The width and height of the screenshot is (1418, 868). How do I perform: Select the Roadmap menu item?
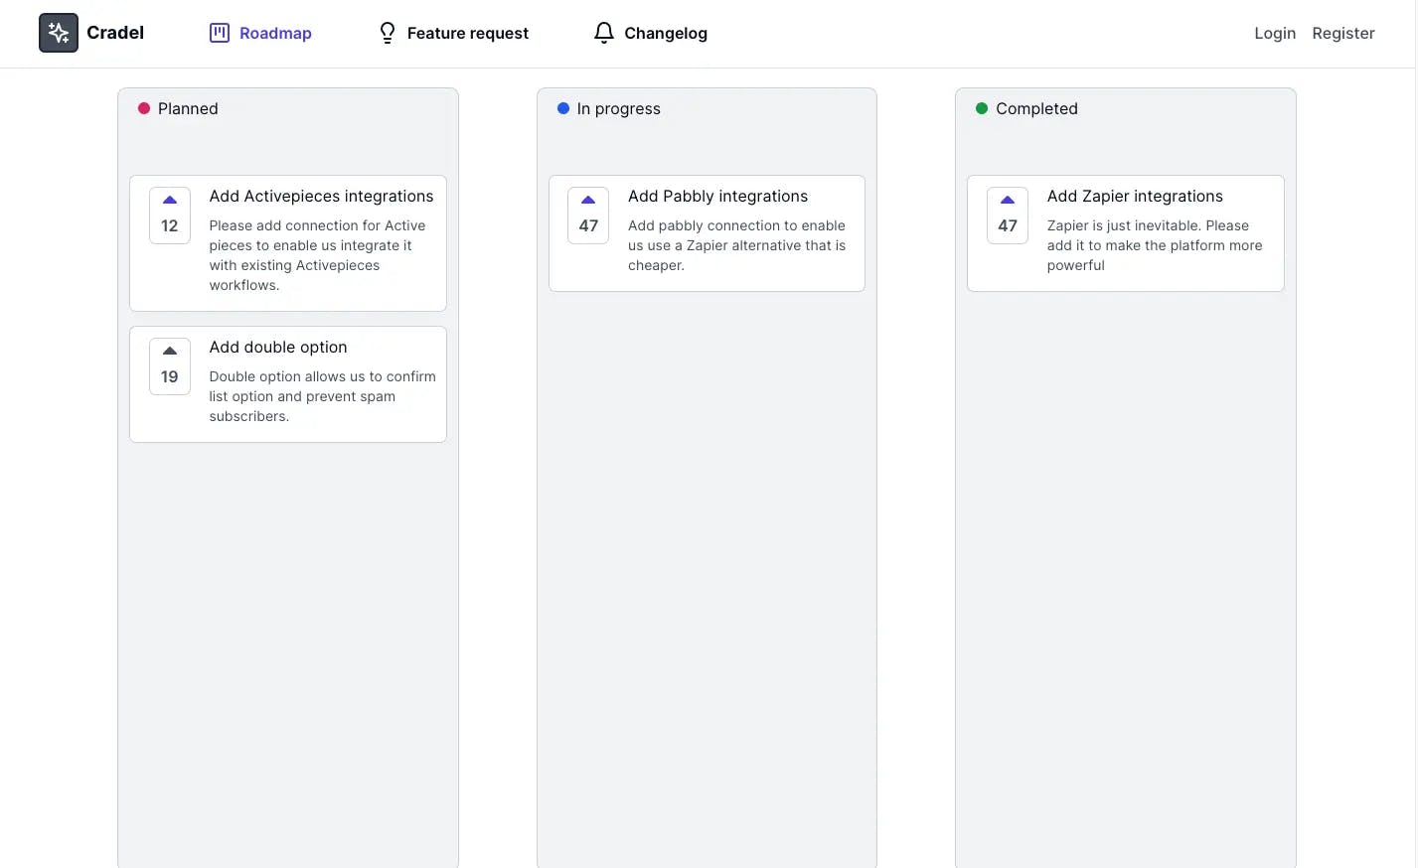273,33
